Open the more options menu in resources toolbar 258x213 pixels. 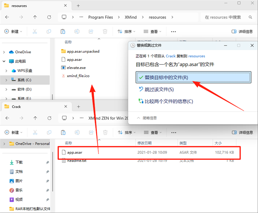tap(173, 31)
